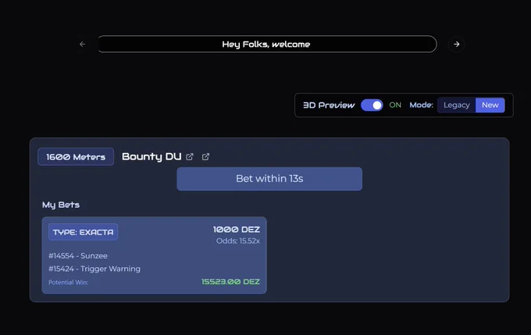
Task: Click the Hey Folks, welcome banner
Action: (267, 44)
